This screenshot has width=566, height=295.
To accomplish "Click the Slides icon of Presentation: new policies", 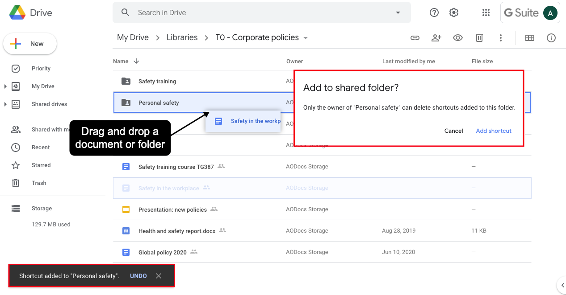I will tap(126, 209).
